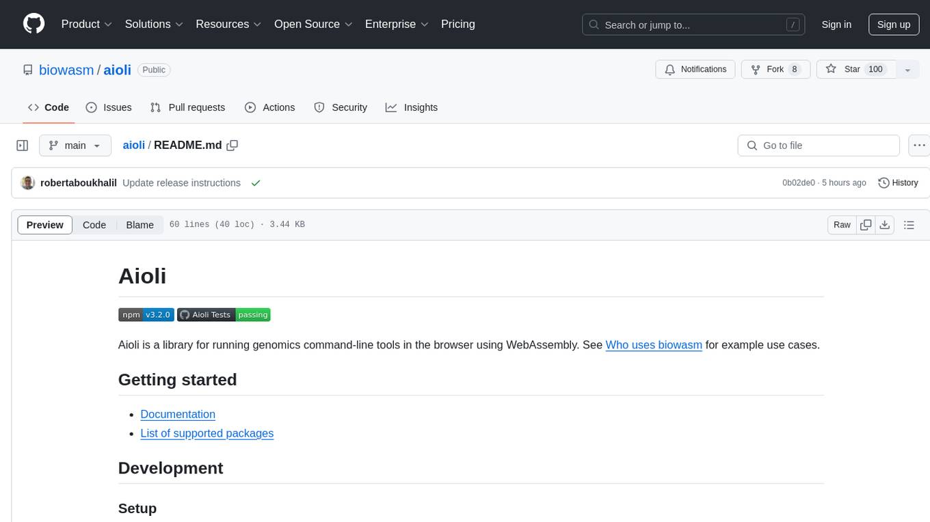Viewport: 930px width, 522px height.
Task: Click the 60 lines file info text
Action: click(237, 225)
